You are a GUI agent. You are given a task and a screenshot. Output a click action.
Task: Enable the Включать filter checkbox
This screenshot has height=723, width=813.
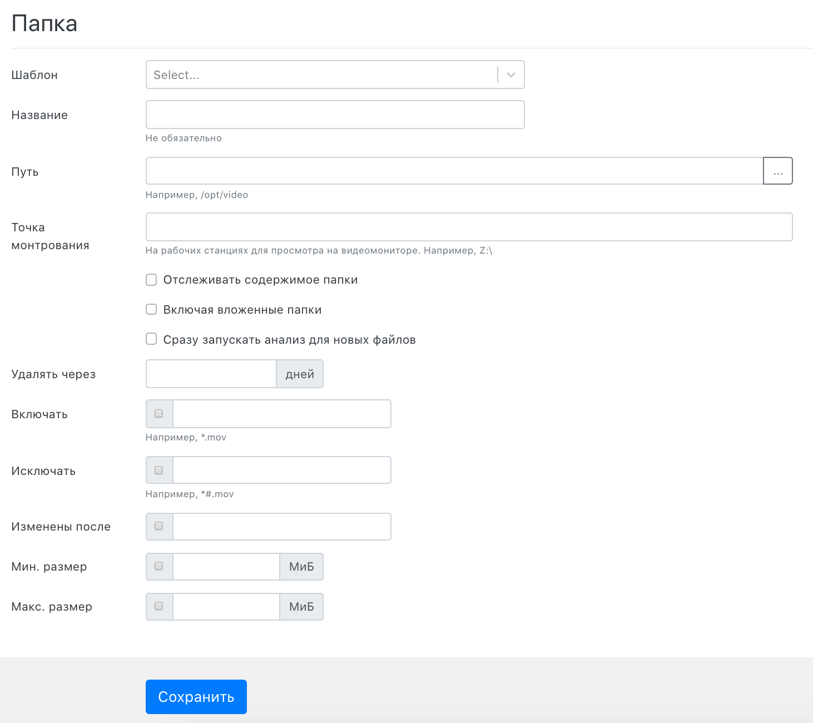coord(159,414)
